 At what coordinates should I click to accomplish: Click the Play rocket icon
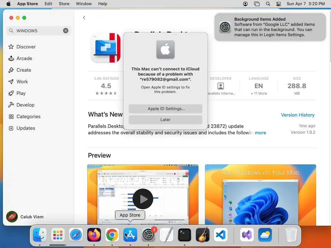point(11,93)
